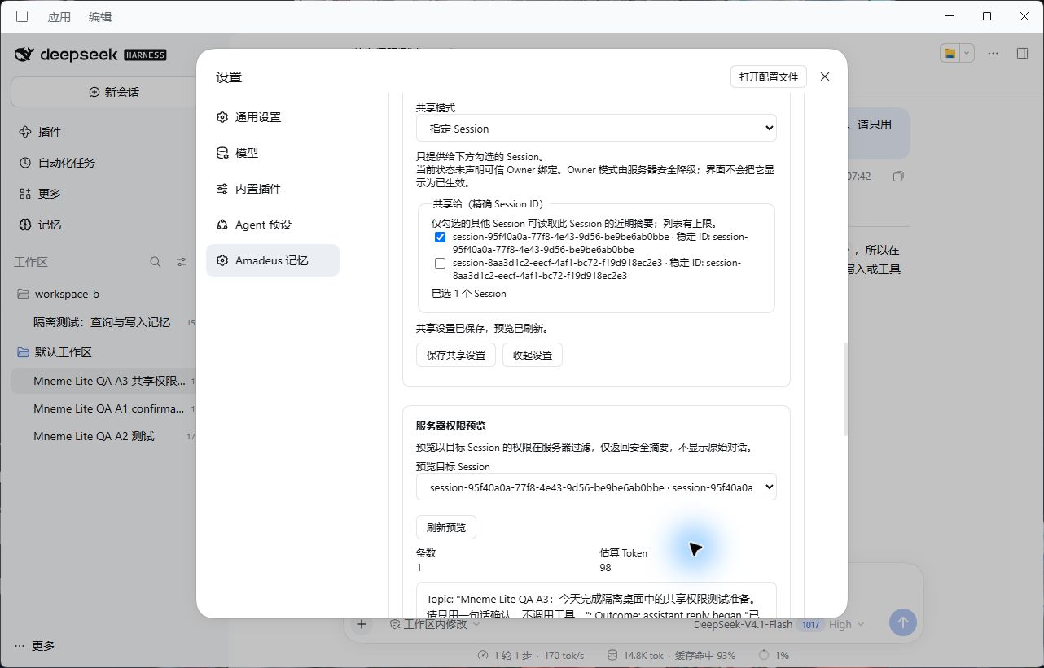Click 刷新预览 button
The image size is (1044, 668).
click(x=446, y=527)
